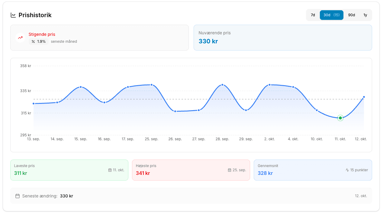
Task: Select the 7d time range tab
Action: [x=313, y=15]
